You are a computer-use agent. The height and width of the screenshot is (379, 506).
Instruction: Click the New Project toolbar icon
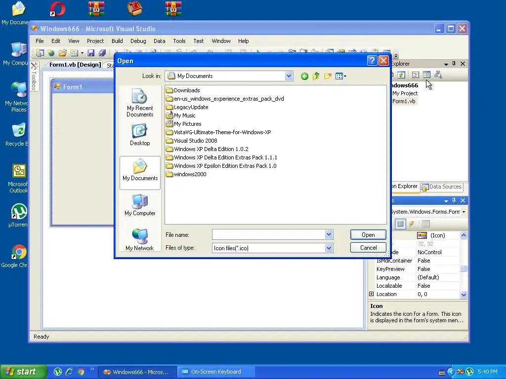click(x=40, y=53)
